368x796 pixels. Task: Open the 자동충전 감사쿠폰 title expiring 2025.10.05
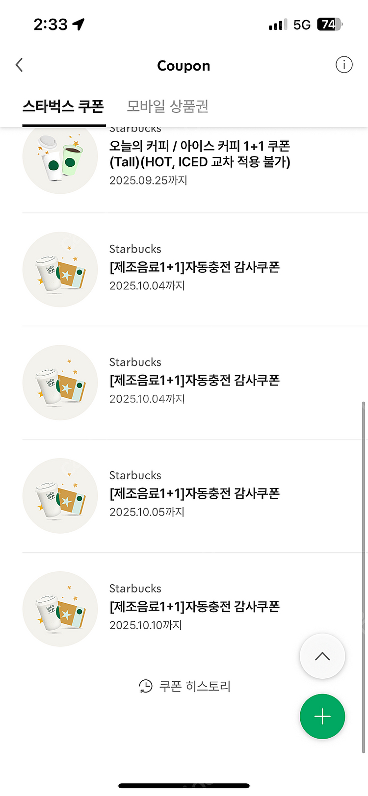[x=194, y=493]
